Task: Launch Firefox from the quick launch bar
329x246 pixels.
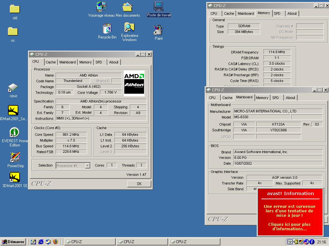Action: click(56, 242)
